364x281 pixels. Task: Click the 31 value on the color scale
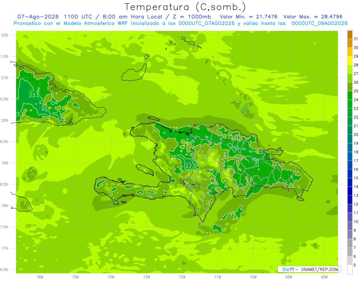tap(356, 39)
